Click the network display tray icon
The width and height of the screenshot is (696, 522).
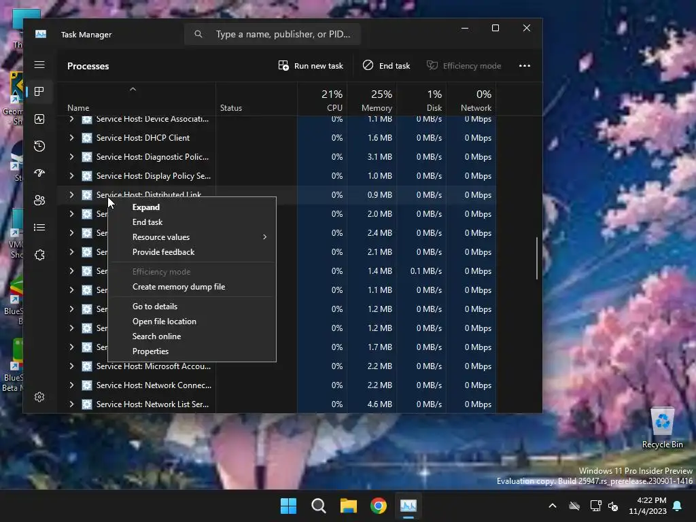click(x=595, y=506)
